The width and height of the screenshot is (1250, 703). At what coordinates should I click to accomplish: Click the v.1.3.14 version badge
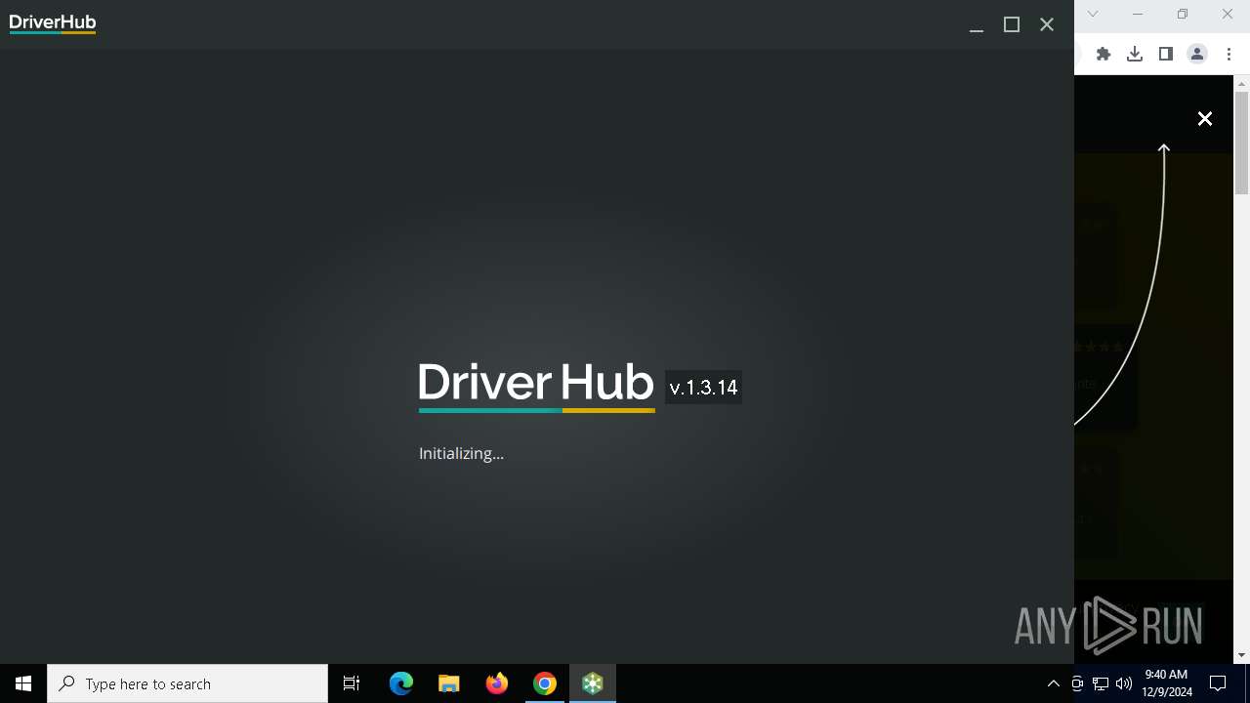703,388
